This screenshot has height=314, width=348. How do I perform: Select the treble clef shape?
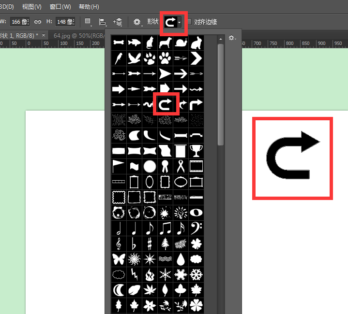pyautogui.click(x=119, y=244)
